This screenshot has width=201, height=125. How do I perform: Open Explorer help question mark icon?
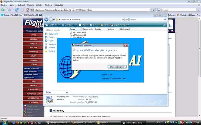click(x=164, y=25)
